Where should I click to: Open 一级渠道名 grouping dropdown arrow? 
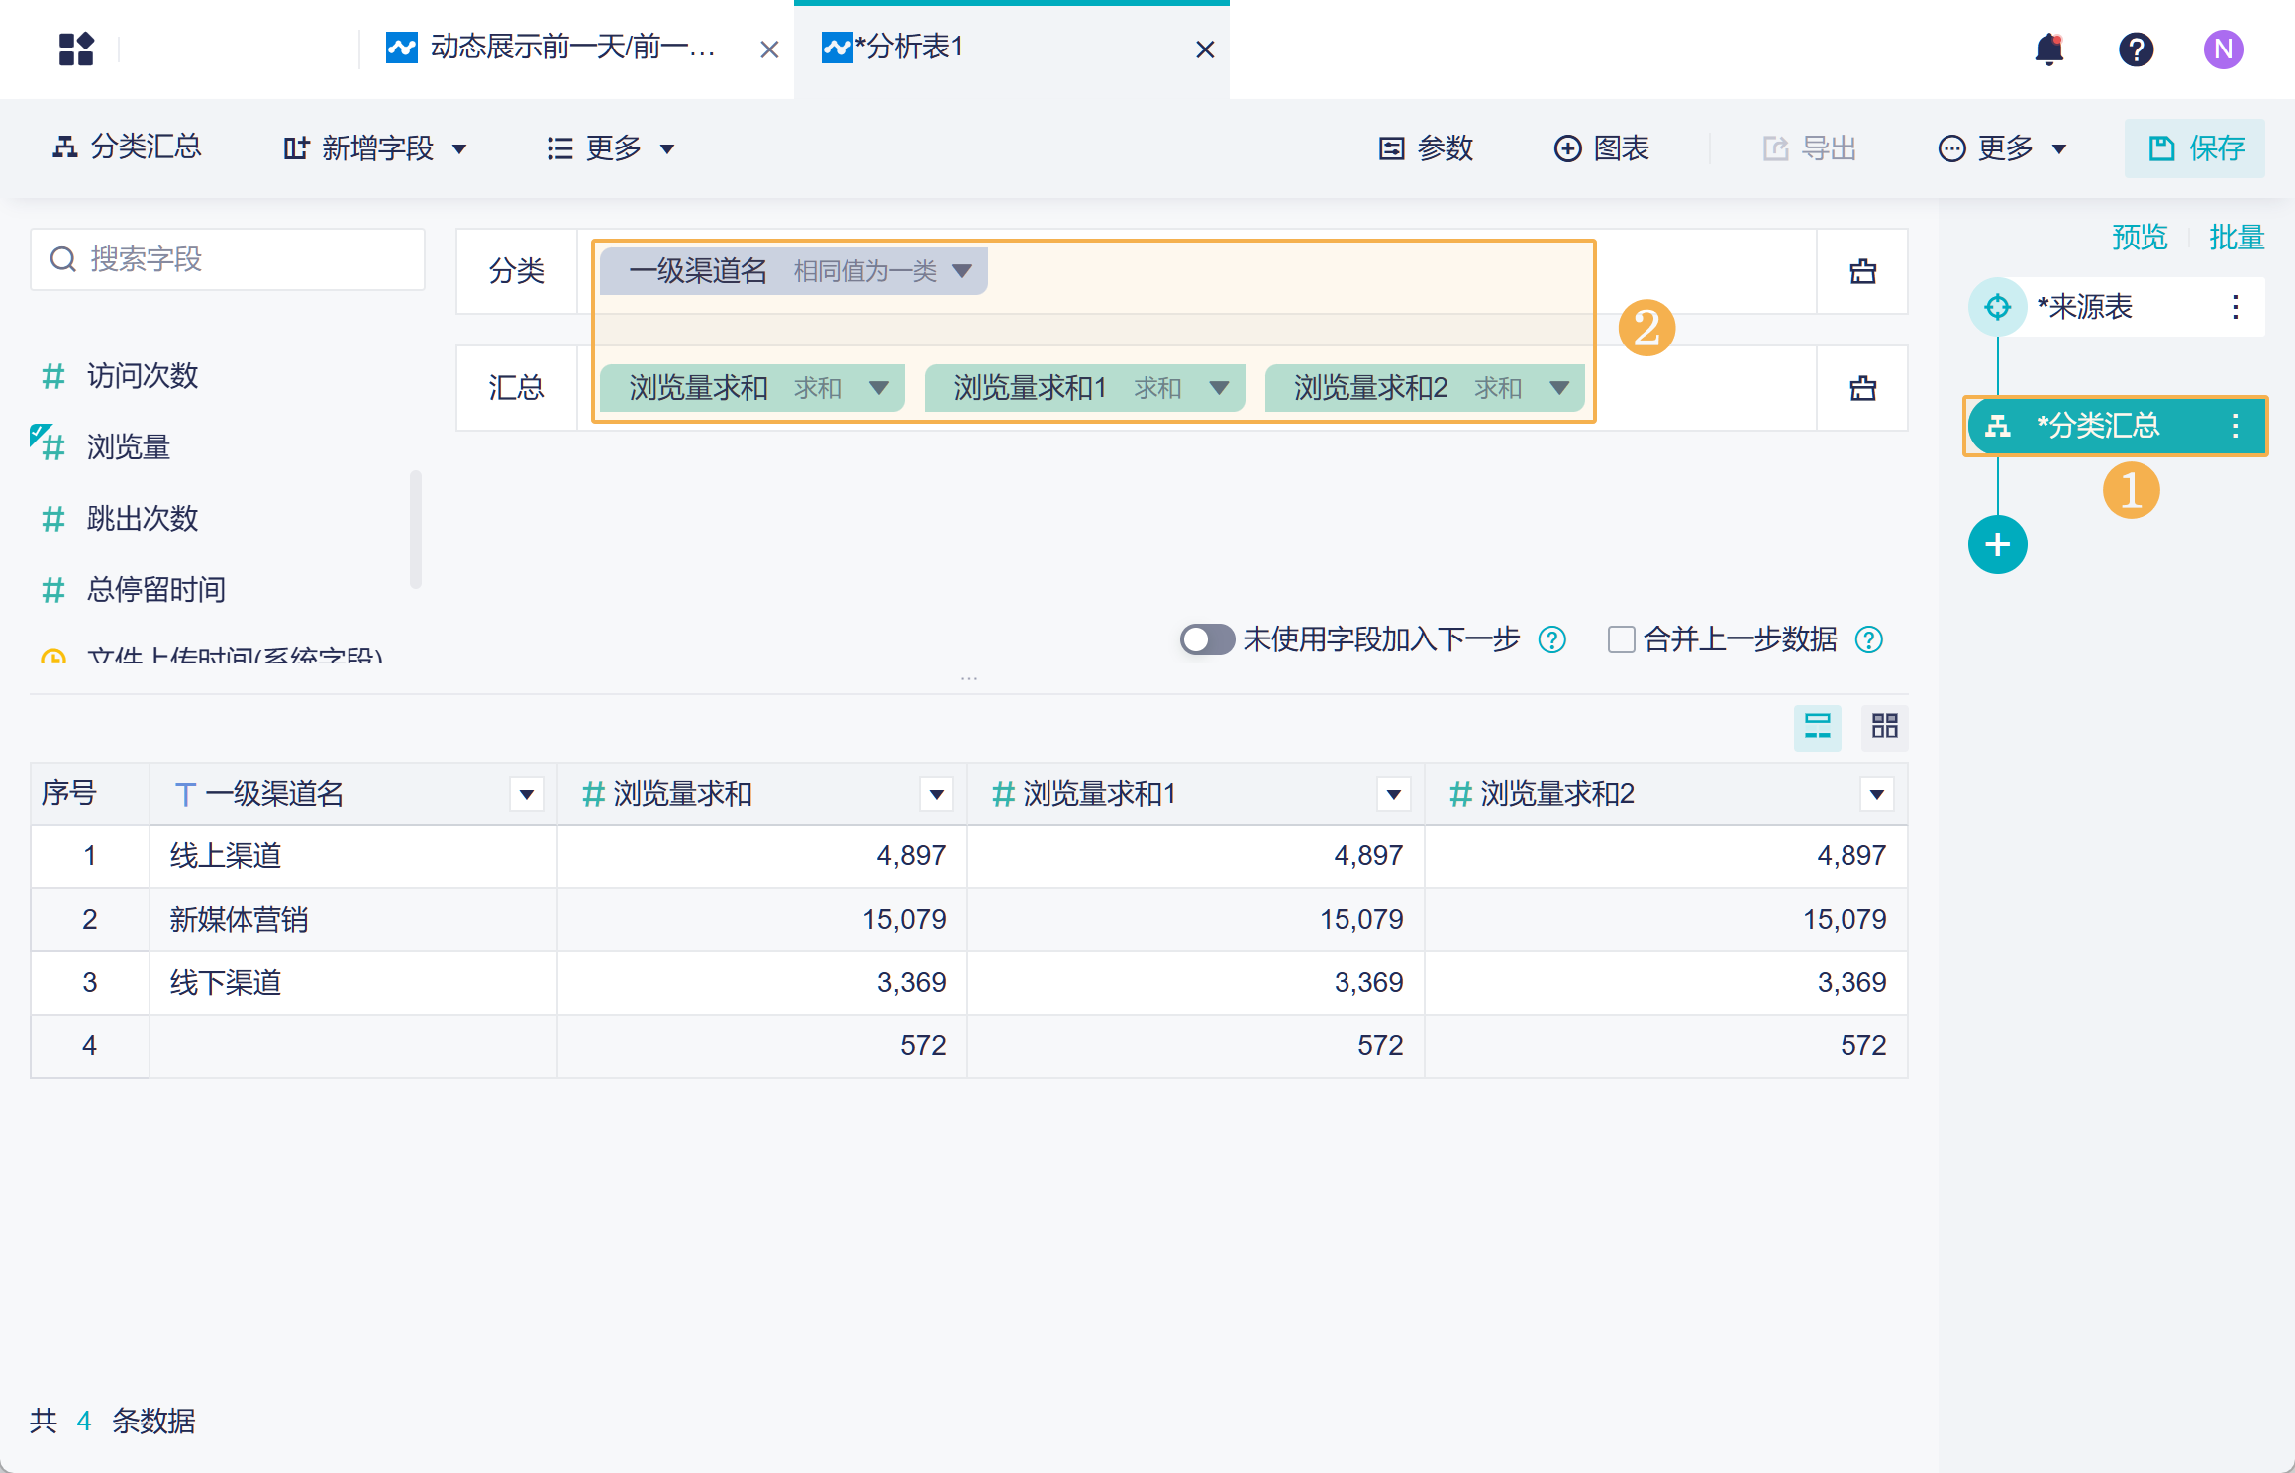(961, 271)
